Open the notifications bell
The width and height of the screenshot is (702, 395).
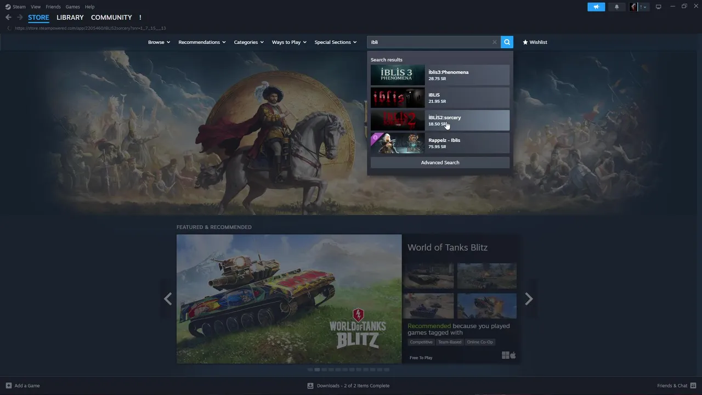click(x=616, y=7)
